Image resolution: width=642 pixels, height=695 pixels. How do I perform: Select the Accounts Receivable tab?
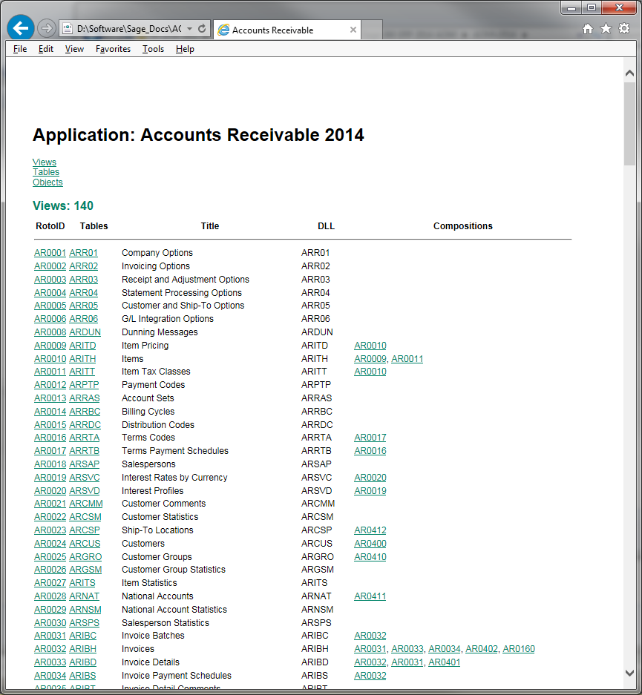tap(287, 30)
